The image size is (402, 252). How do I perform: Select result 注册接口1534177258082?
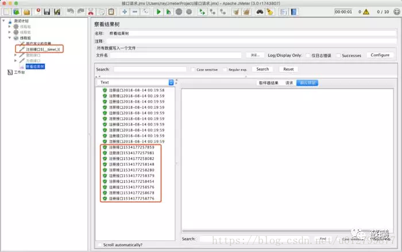click(x=132, y=158)
